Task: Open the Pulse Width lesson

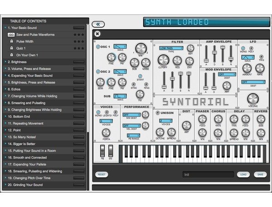Action: (26, 41)
